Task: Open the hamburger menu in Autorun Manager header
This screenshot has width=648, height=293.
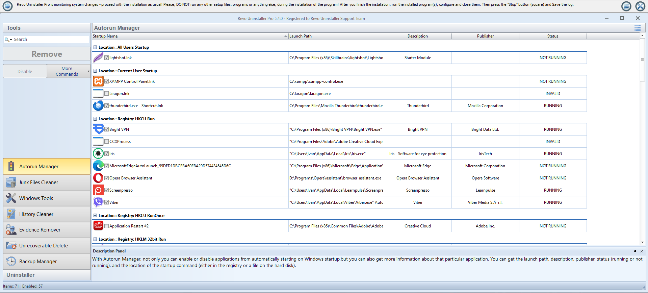Action: [x=637, y=28]
